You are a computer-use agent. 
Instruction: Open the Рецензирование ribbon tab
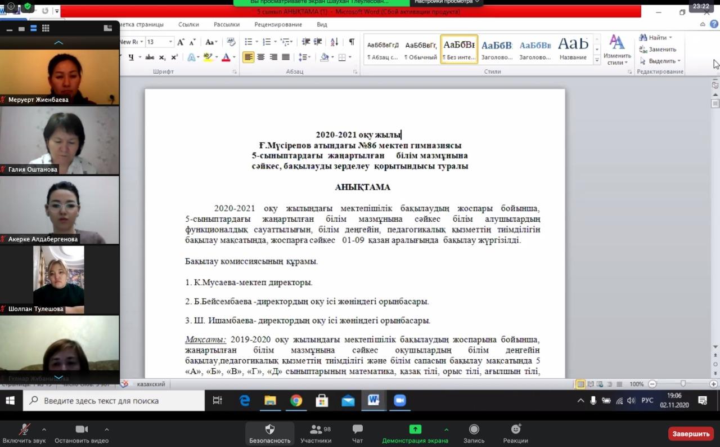click(277, 25)
